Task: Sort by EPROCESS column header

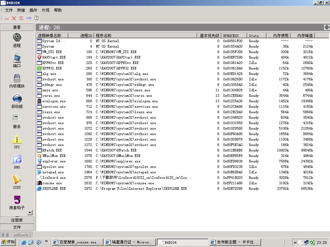Action: 234,35
